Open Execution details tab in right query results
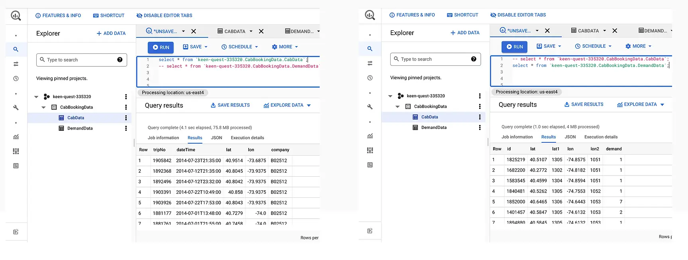This screenshot has height=260, width=688. 601,137
